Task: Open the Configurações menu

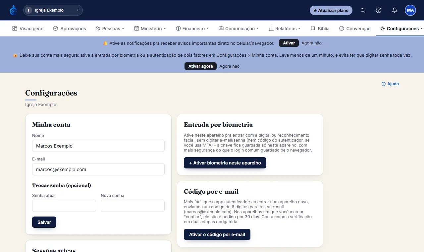Action: tap(401, 29)
